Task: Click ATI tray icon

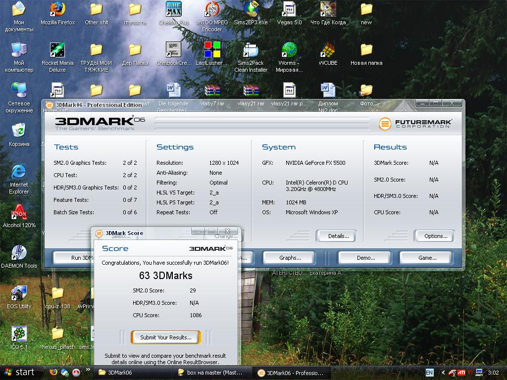Action: coord(461,373)
